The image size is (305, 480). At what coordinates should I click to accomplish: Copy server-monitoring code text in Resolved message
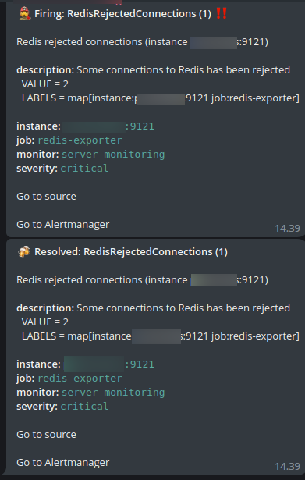(x=113, y=393)
